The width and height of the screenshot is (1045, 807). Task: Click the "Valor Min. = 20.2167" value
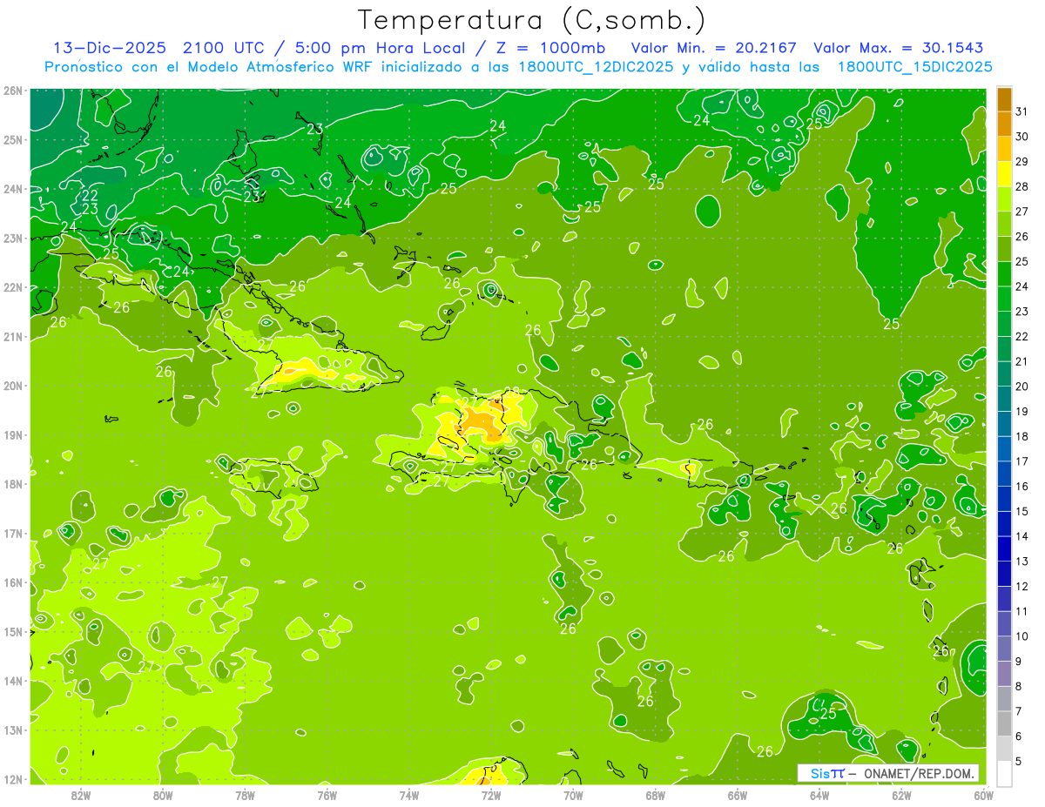coord(714,48)
